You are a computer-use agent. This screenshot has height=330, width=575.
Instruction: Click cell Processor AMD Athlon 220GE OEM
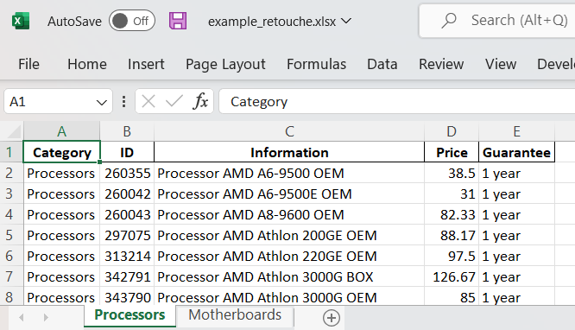point(289,256)
